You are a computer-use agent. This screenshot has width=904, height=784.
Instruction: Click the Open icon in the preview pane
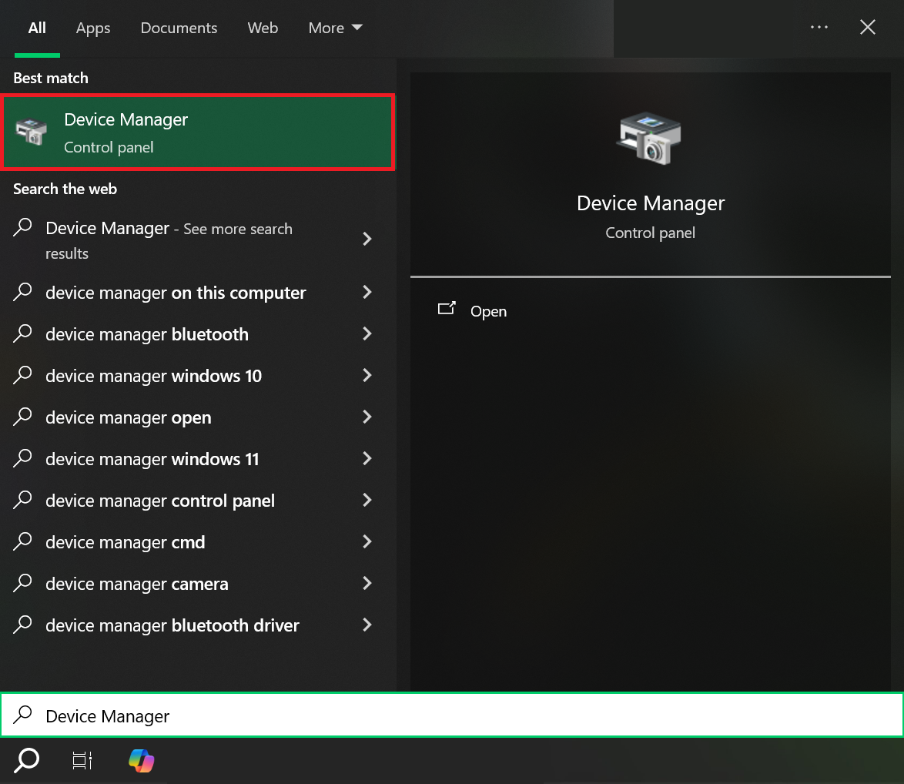[447, 310]
